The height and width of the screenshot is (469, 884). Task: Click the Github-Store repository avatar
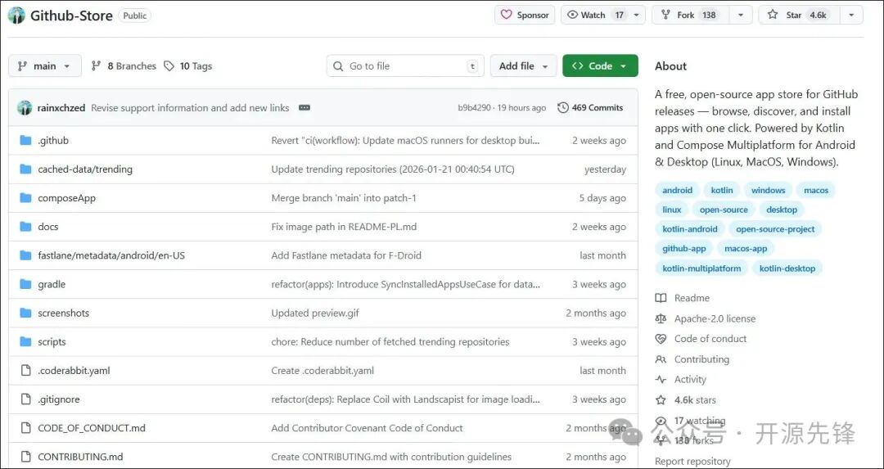pos(16,16)
